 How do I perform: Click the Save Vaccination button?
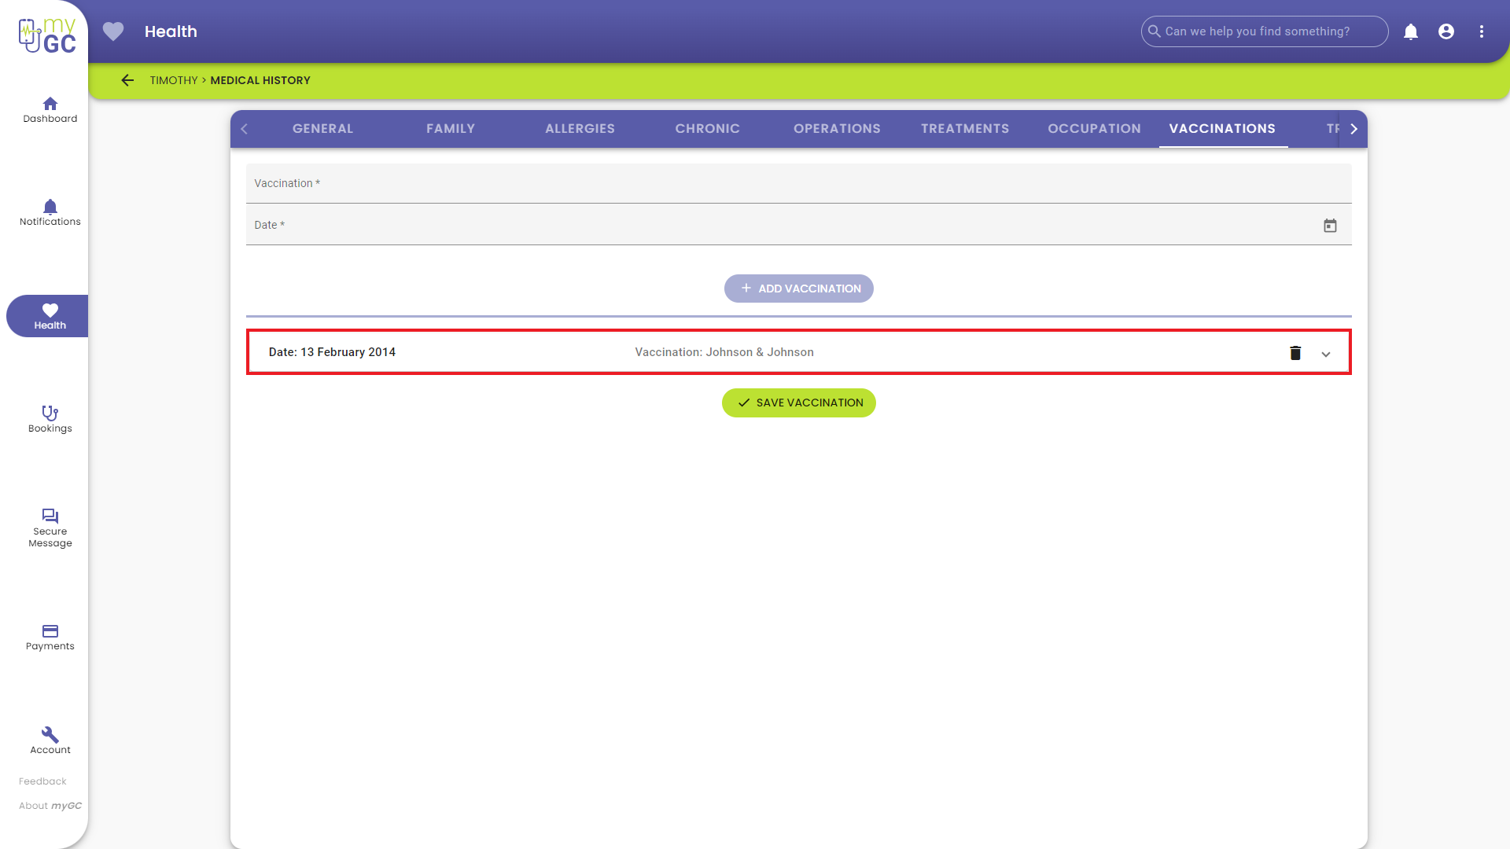pos(799,402)
